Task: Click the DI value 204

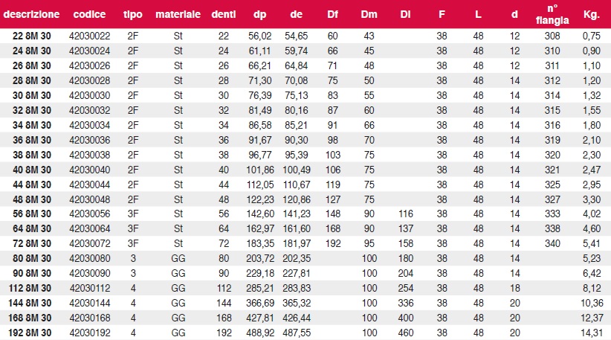Action: tap(406, 273)
